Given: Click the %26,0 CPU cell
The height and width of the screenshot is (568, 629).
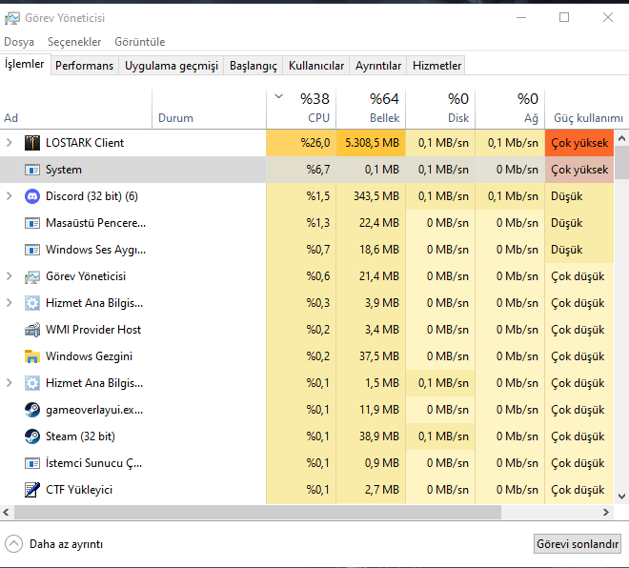Looking at the screenshot, I should click(x=301, y=143).
